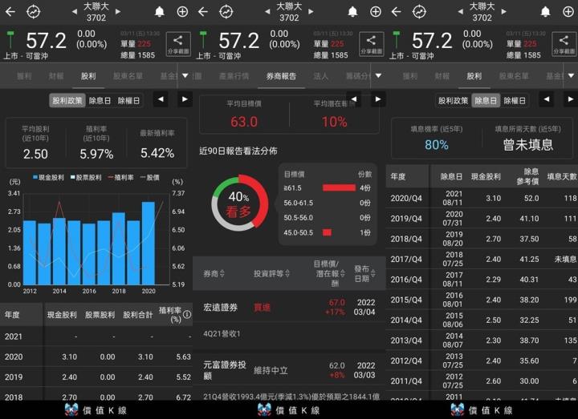Screen dimensions: 578x419
Task: Tap info icon beside 殖利率(%) column header
Action: coord(187,314)
